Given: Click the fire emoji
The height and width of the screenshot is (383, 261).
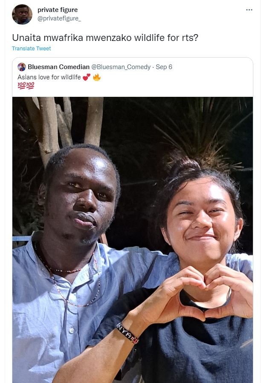Looking at the screenshot, I should [97, 77].
